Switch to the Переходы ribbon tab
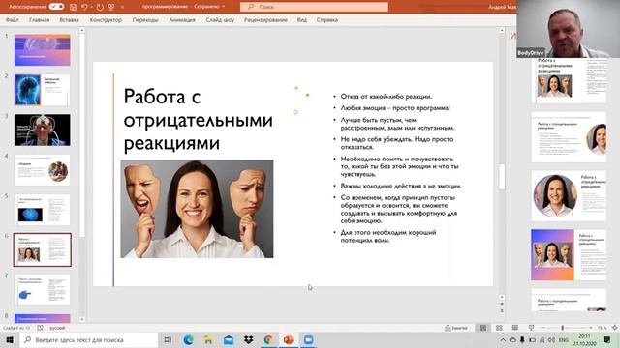This screenshot has height=348, width=620. tap(145, 19)
